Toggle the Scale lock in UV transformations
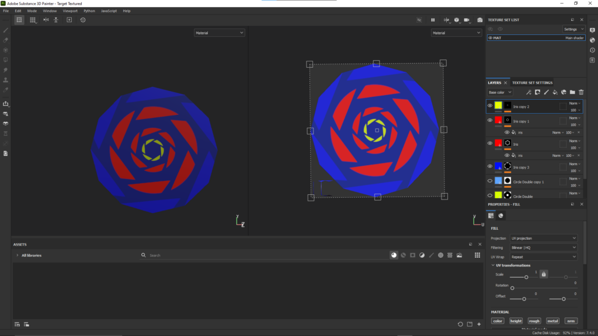598x336 pixels. (x=543, y=273)
